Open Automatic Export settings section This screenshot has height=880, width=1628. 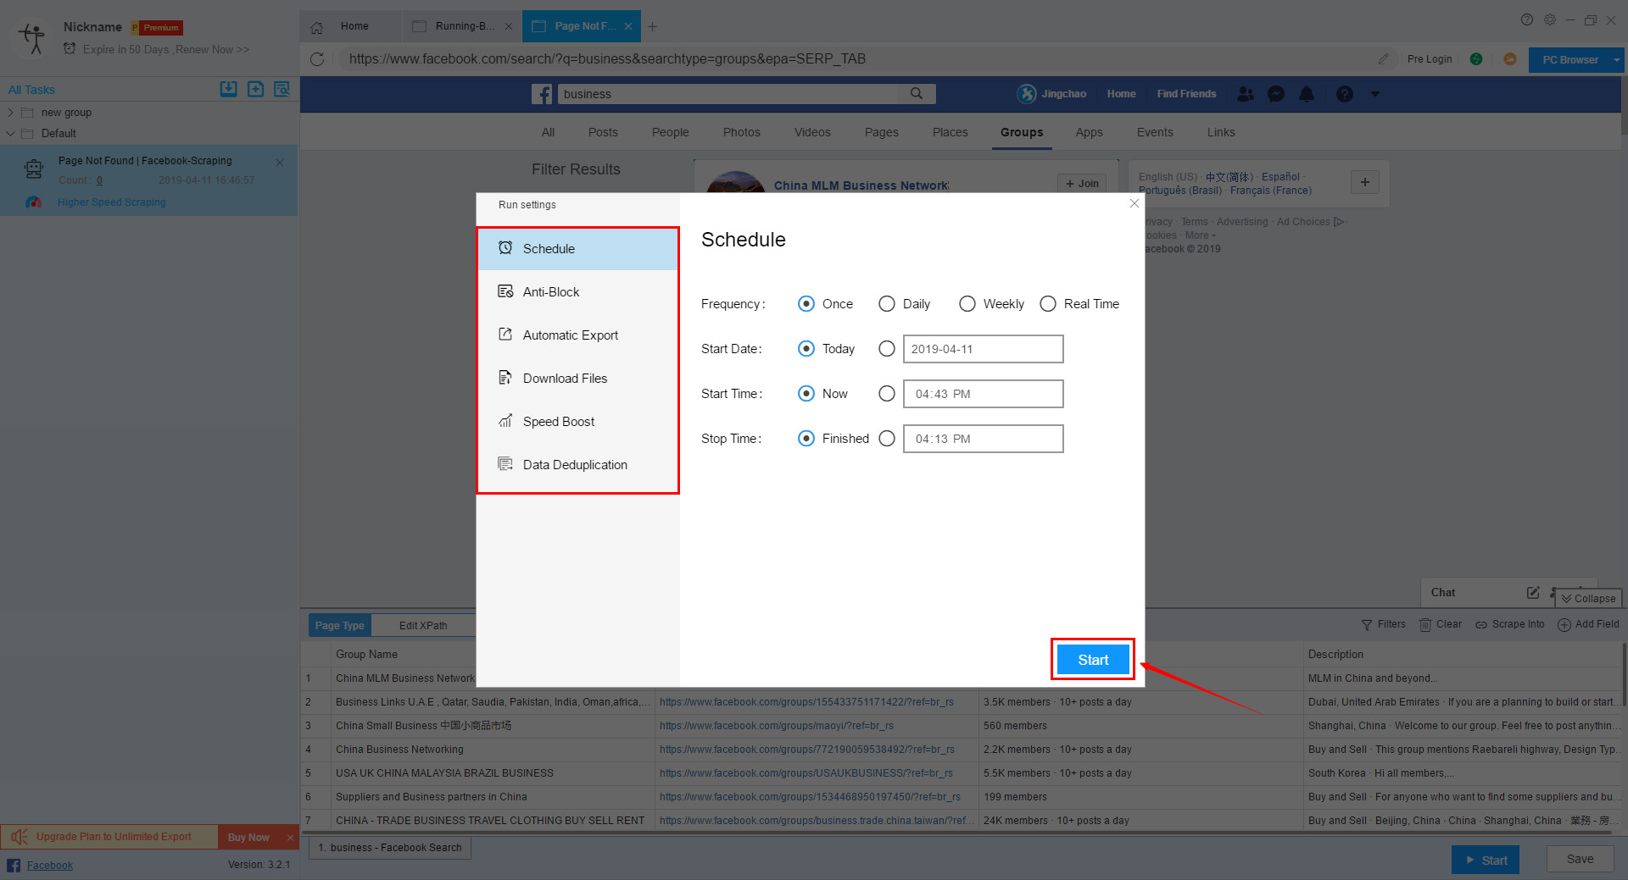(x=577, y=335)
